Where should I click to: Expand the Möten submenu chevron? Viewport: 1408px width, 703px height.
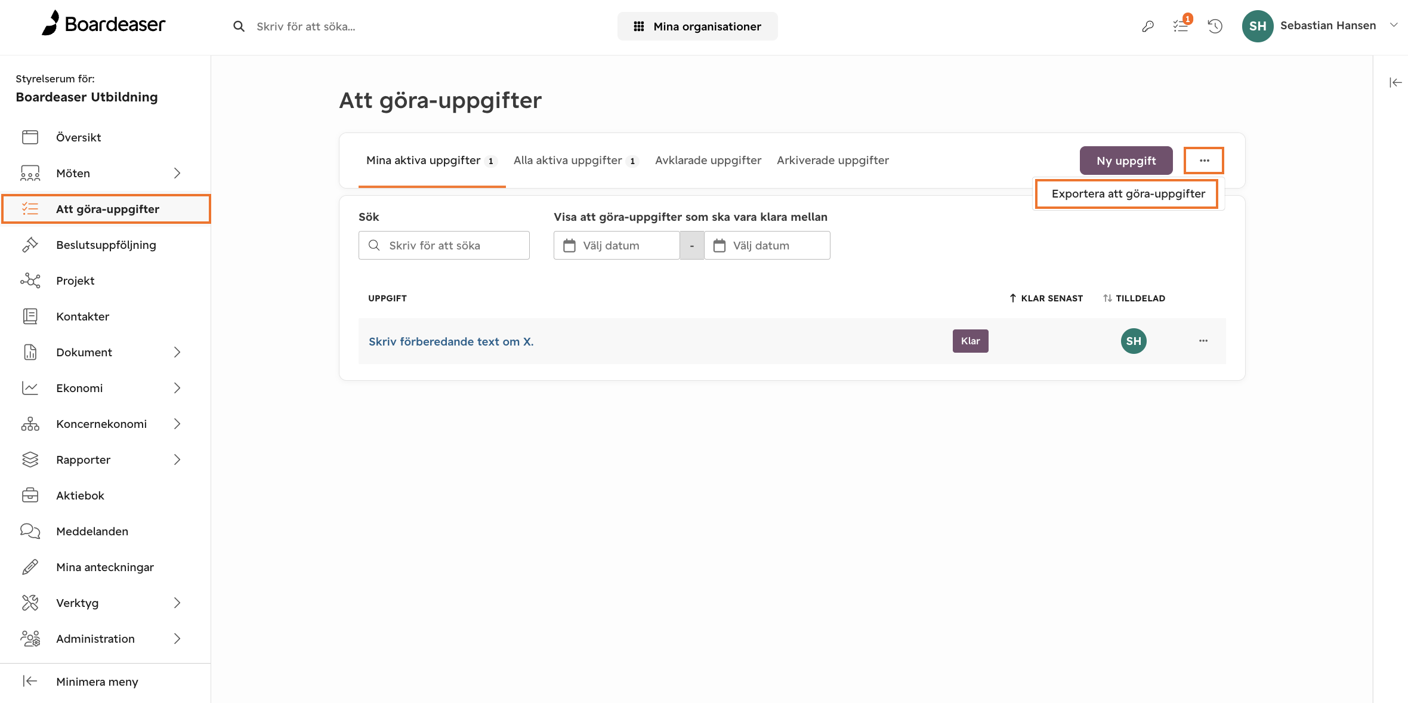click(x=177, y=173)
